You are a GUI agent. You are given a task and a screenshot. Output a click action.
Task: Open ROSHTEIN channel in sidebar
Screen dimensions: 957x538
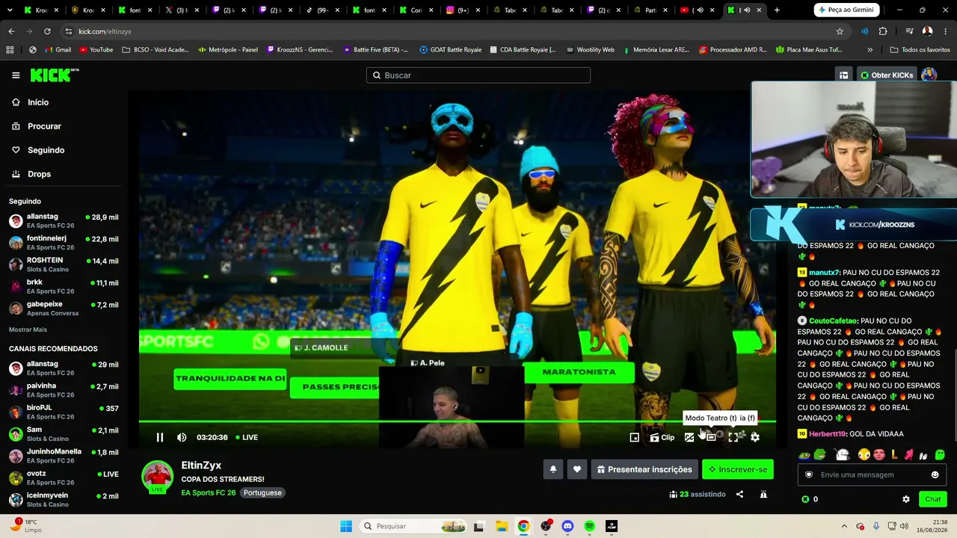pos(64,265)
